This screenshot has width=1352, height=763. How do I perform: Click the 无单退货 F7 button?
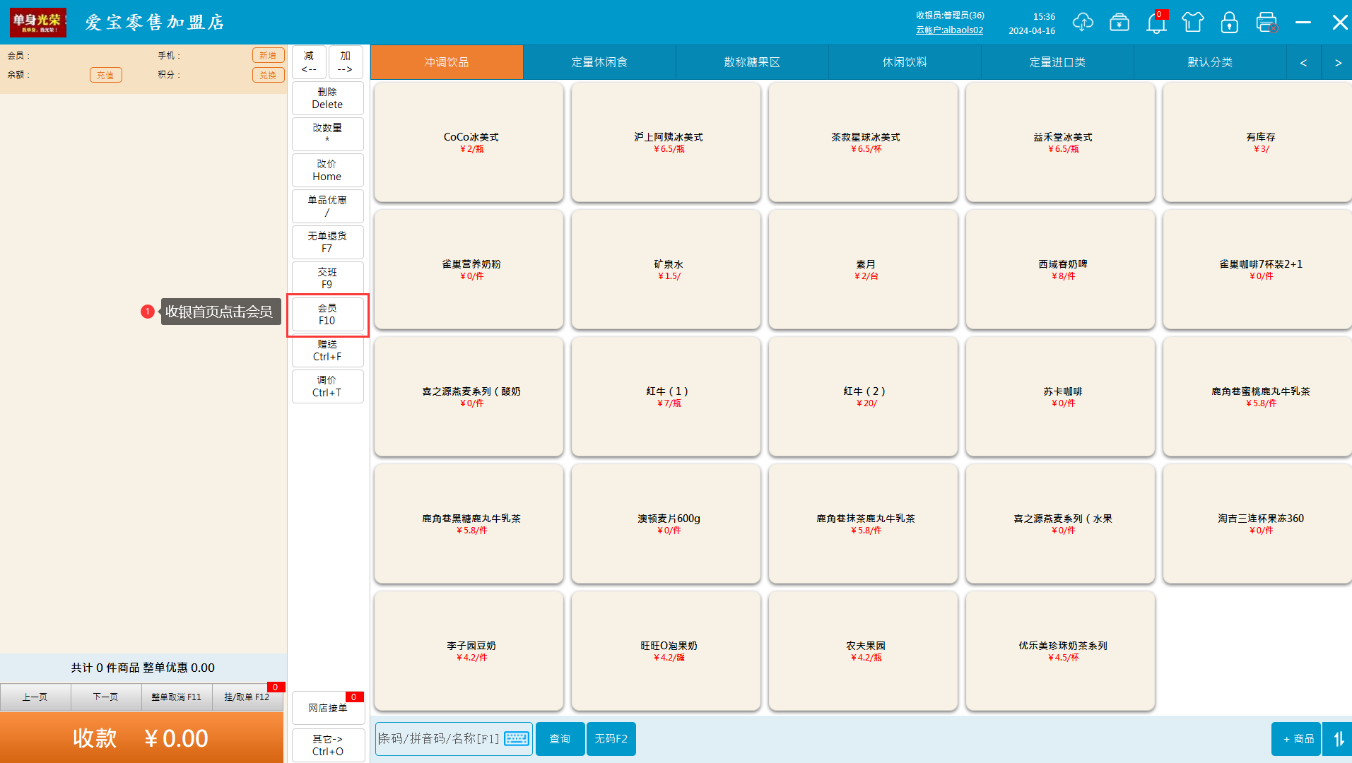click(x=328, y=242)
